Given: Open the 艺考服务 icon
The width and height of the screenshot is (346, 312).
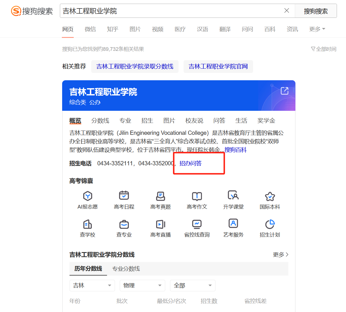Looking at the screenshot, I should [x=233, y=224].
